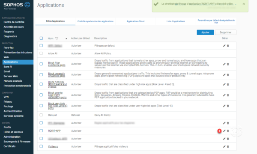Viewport: 257px width, 154px height.
Task: Edit the 'Filtrage par defaut' policy row
Action: 224,46
